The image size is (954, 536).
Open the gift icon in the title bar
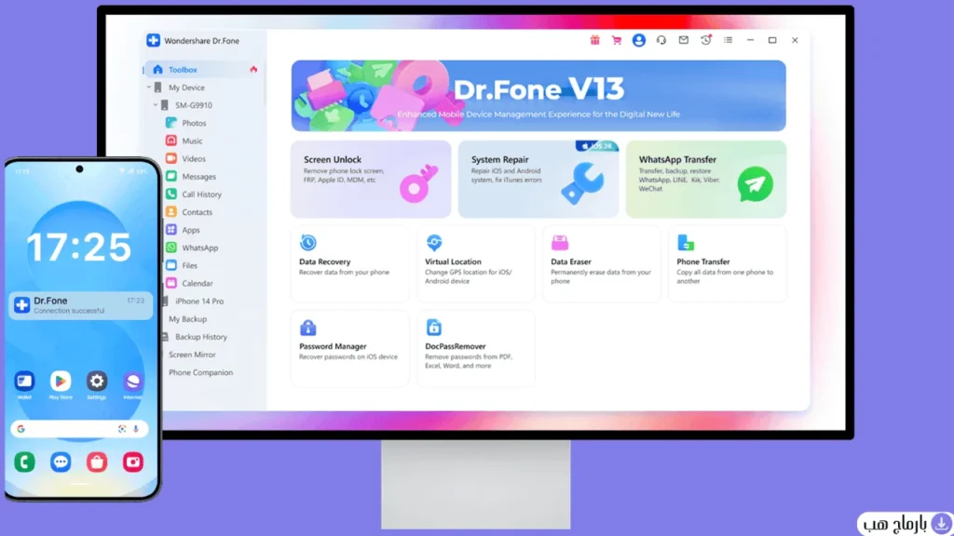pos(594,40)
